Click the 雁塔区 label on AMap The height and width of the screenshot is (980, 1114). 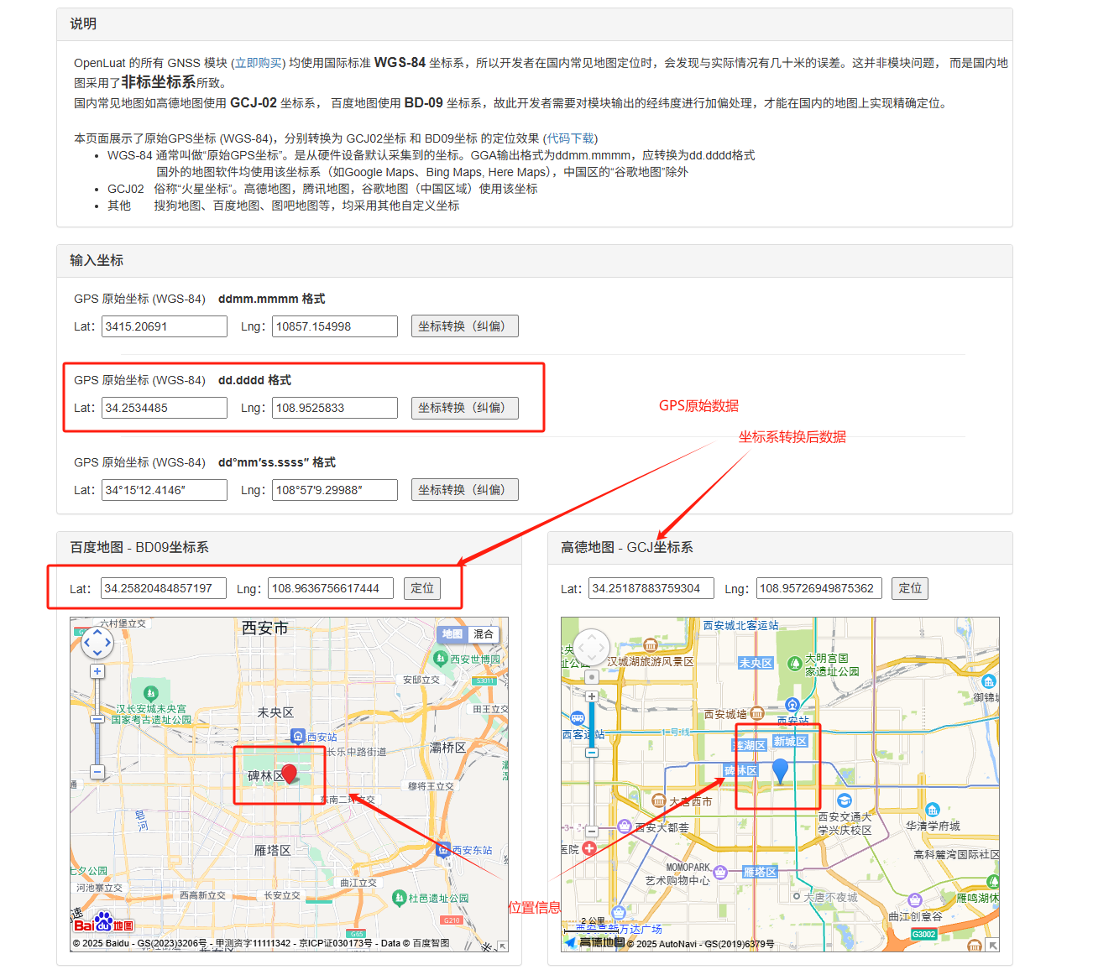coord(760,872)
